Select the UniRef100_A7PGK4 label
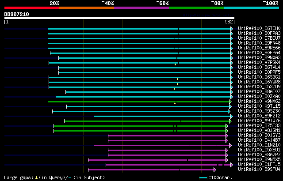Image resolution: width=283 pixels, height=181 pixels. [259, 63]
